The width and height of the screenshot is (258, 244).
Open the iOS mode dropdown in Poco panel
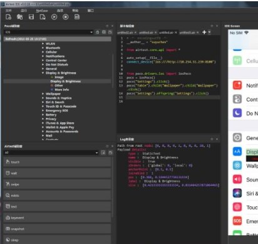click(x=48, y=32)
